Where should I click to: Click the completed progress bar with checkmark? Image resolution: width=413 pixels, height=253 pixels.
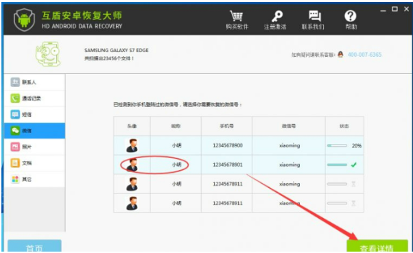click(x=337, y=165)
